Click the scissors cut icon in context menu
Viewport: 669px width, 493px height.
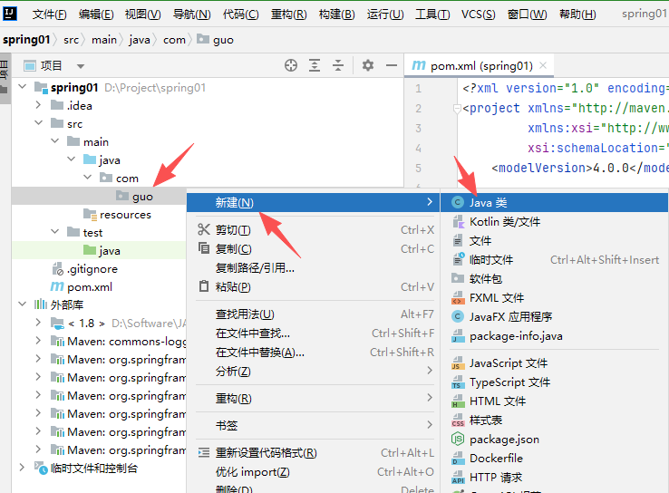pyautogui.click(x=204, y=229)
